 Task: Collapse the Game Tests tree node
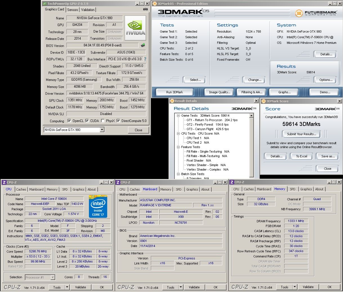(178, 116)
